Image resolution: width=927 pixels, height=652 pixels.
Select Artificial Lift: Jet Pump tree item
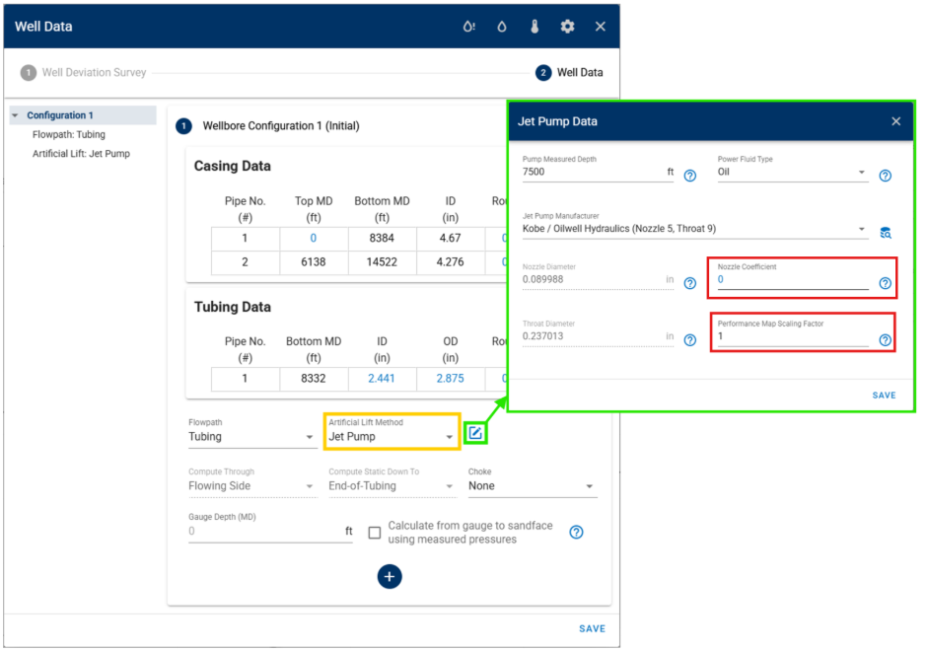[81, 154]
